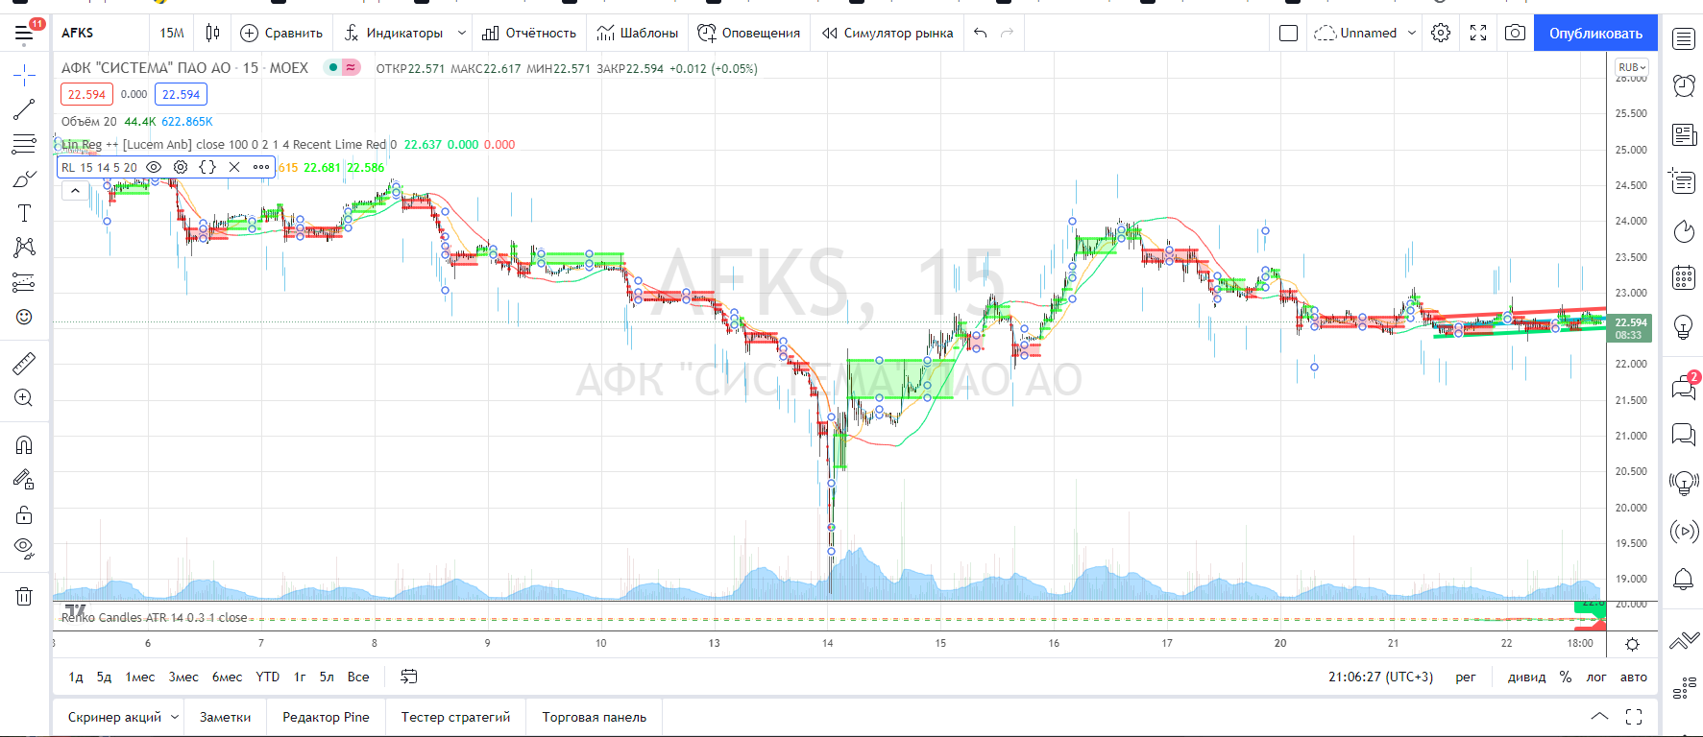Open the RUB currency dropdown

(1631, 67)
